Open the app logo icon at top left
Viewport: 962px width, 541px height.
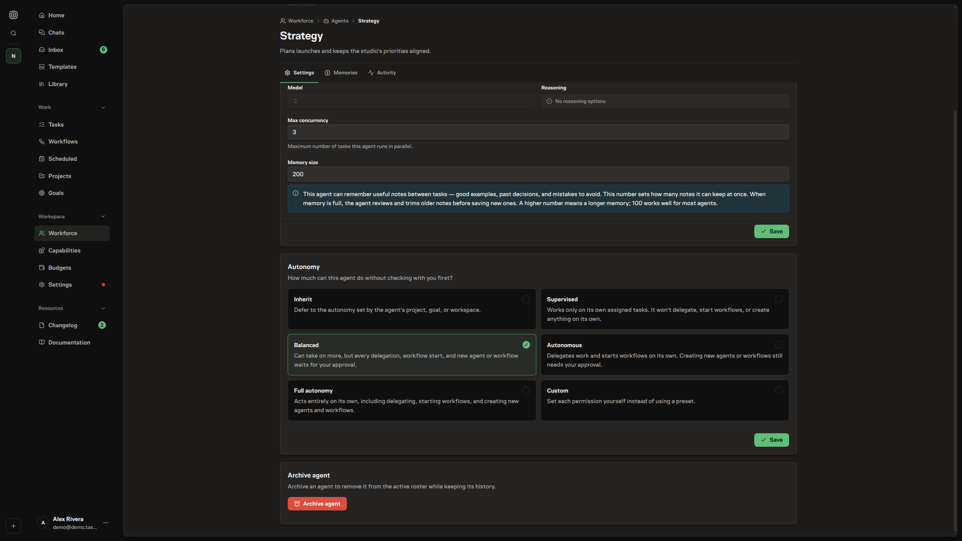click(x=14, y=15)
